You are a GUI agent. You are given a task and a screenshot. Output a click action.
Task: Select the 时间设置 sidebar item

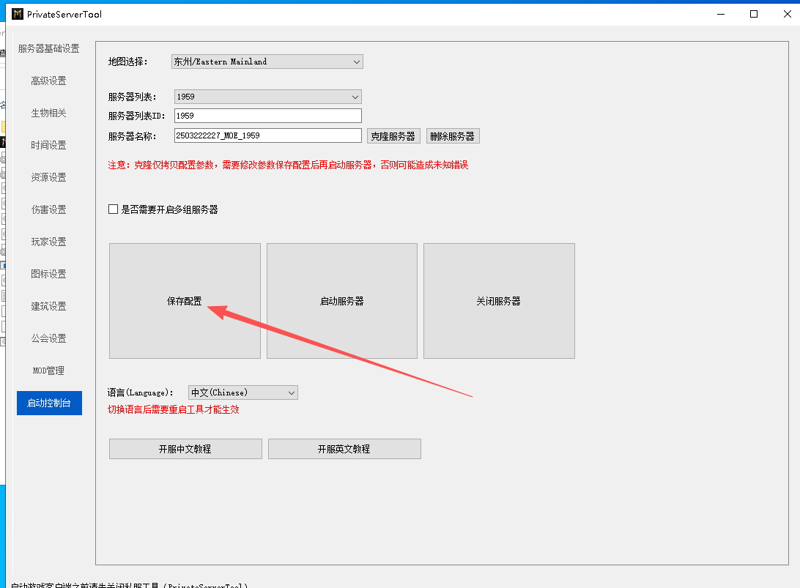49,146
